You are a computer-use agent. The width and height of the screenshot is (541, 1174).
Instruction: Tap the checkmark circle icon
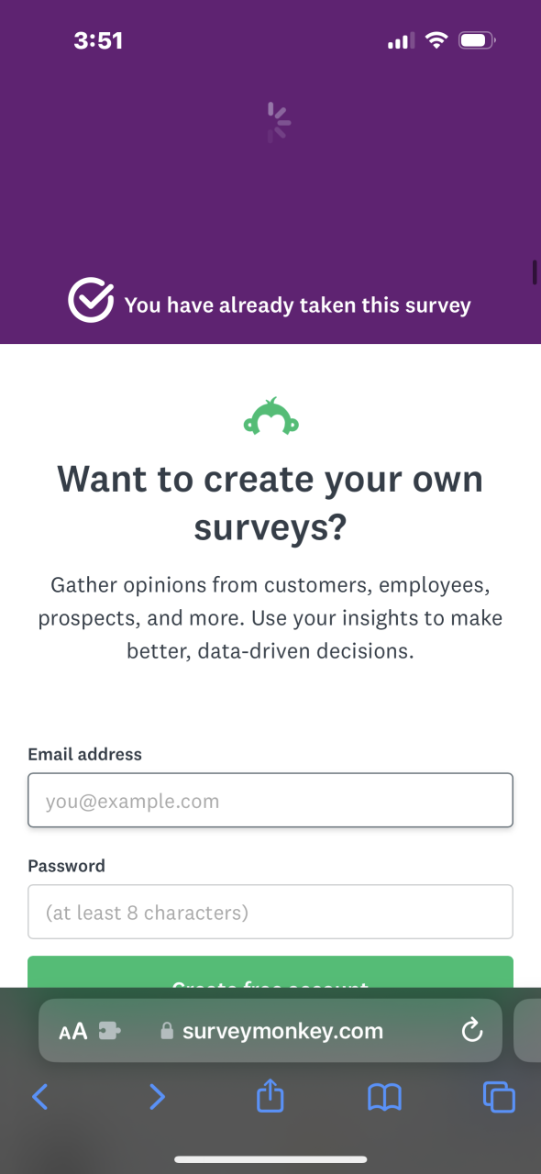pos(91,301)
